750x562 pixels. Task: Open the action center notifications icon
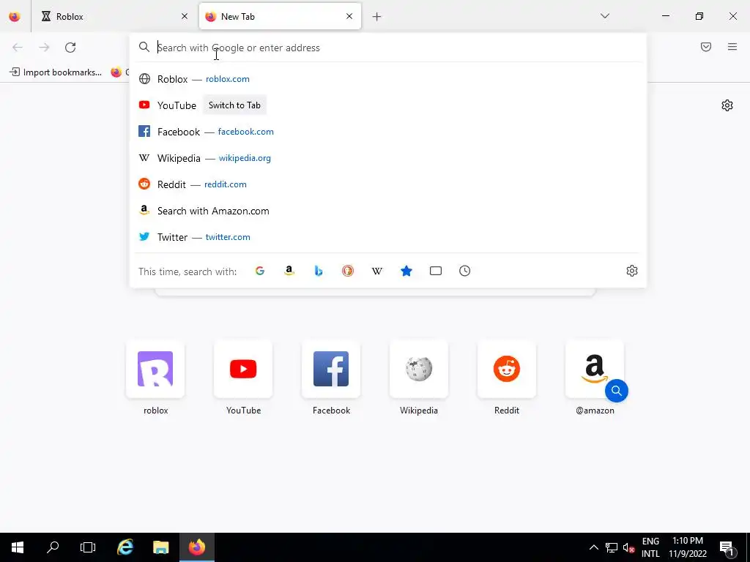(x=727, y=547)
